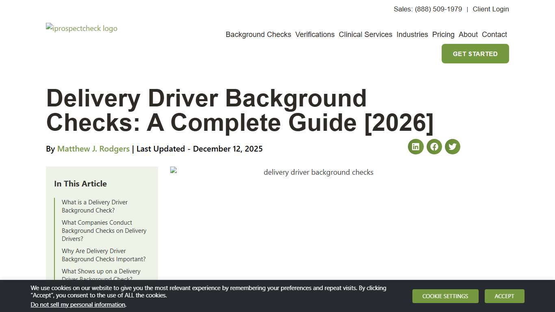Click the Matthew J. Rodgers author link
Image resolution: width=555 pixels, height=312 pixels.
tap(93, 149)
